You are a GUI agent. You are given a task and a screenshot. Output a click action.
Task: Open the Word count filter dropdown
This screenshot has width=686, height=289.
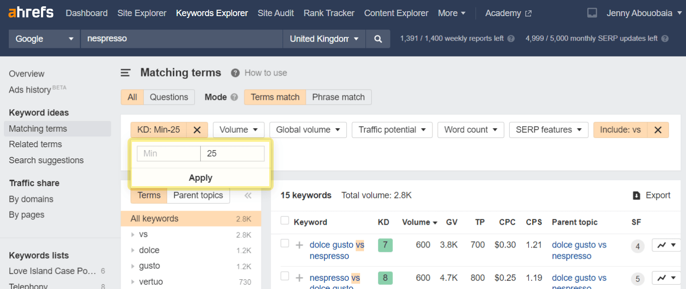(471, 130)
